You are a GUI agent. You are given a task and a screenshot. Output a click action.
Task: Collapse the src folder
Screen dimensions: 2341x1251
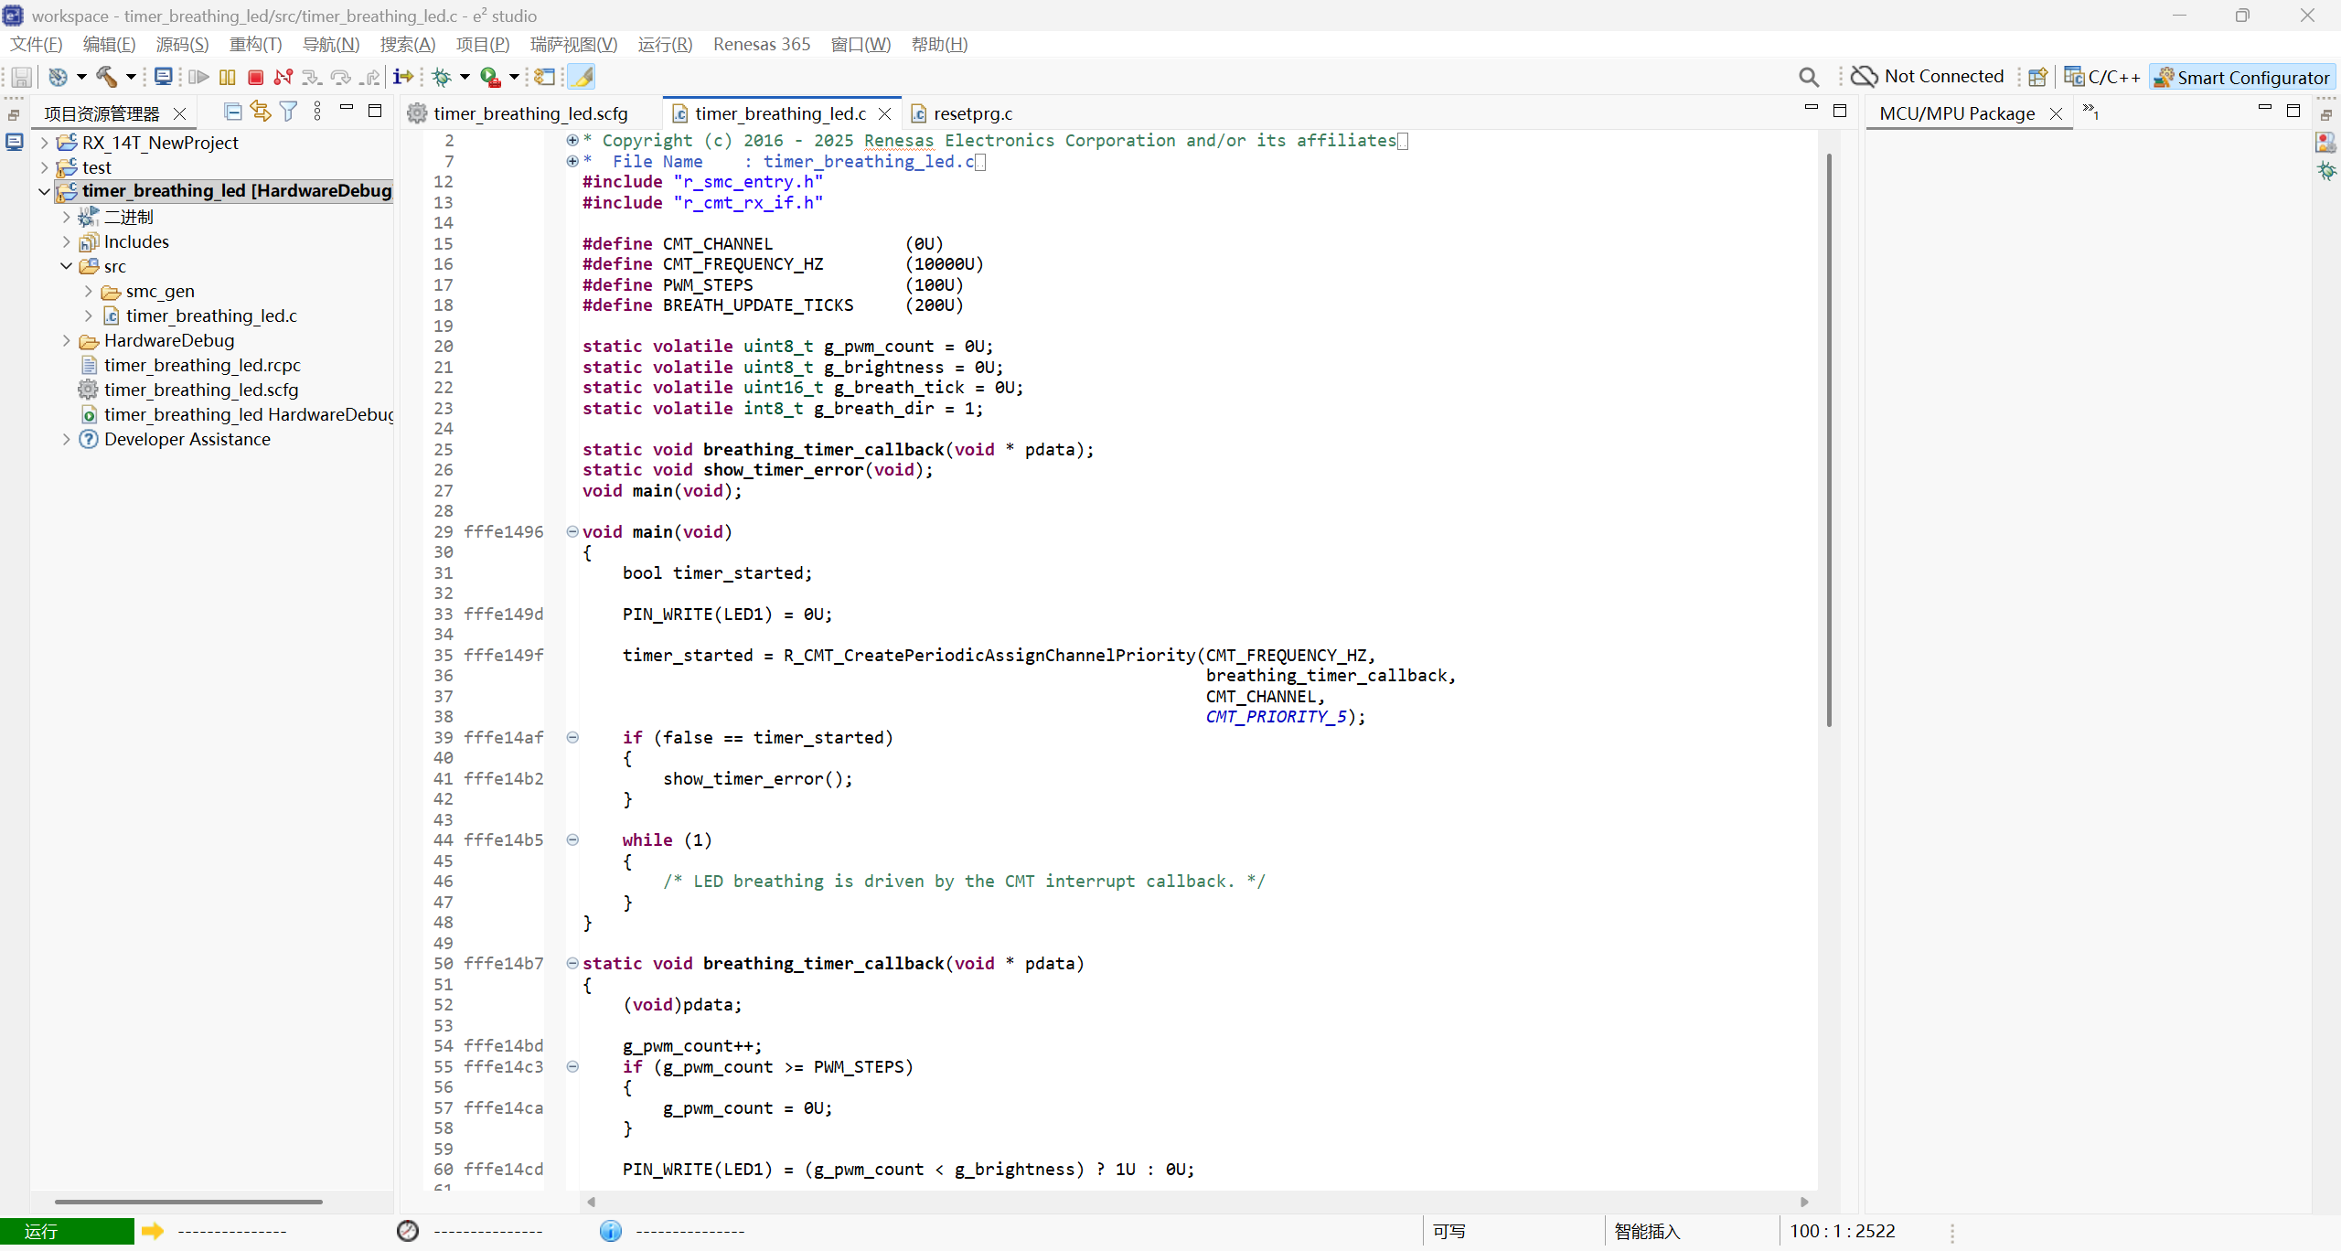66,266
